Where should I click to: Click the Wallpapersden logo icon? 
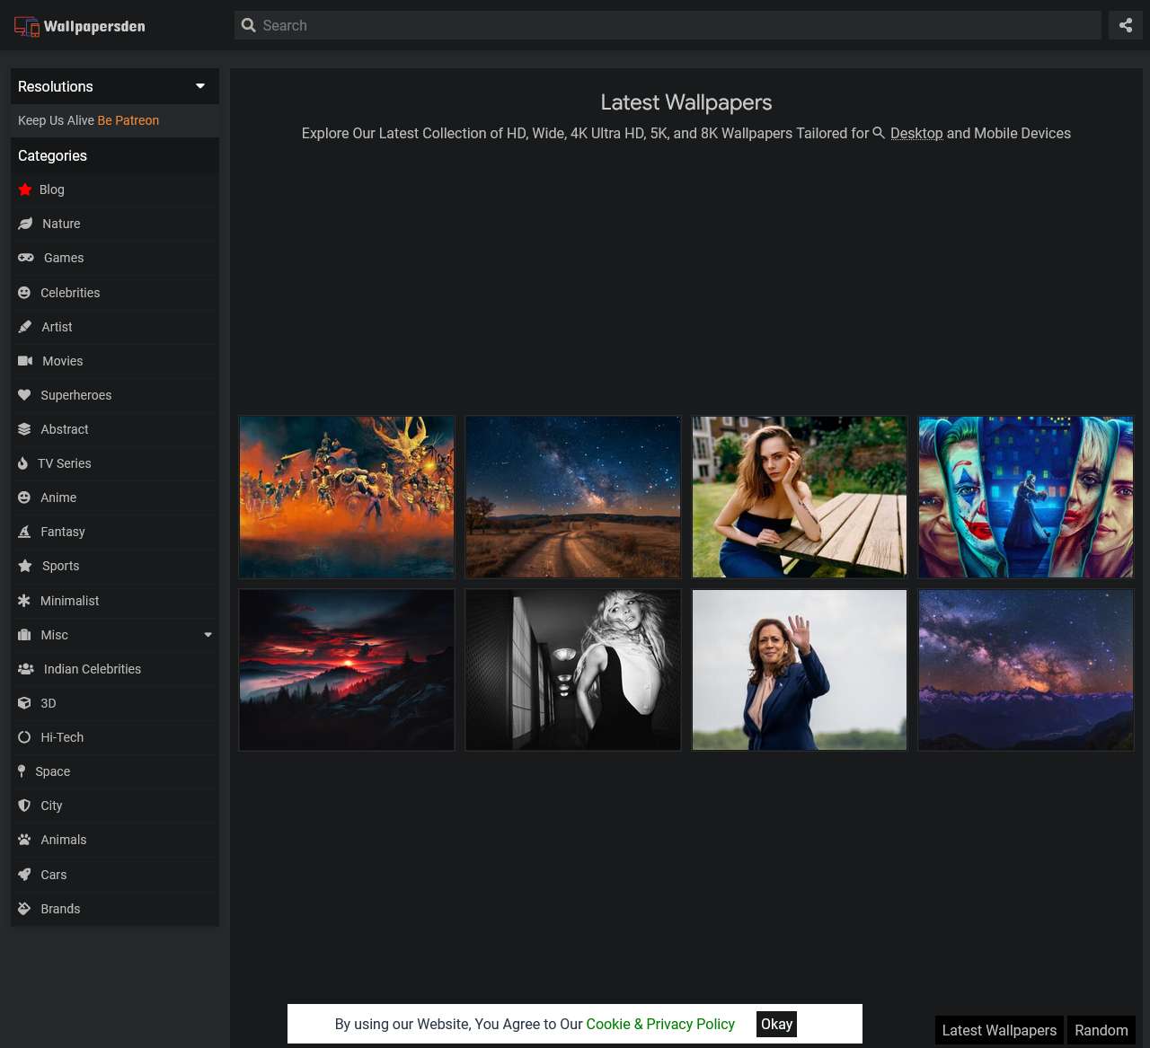(x=27, y=26)
